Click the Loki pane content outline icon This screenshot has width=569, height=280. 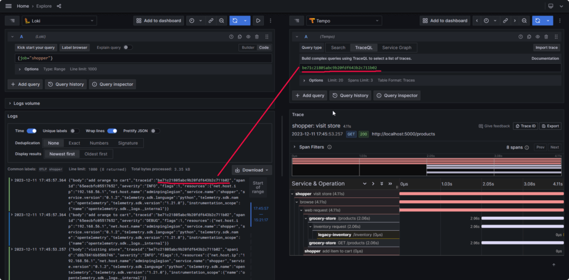click(x=12, y=21)
